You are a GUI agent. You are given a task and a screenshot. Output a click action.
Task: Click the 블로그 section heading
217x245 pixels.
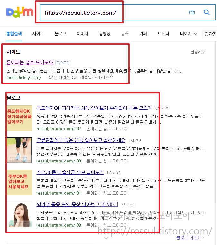tap(14, 98)
